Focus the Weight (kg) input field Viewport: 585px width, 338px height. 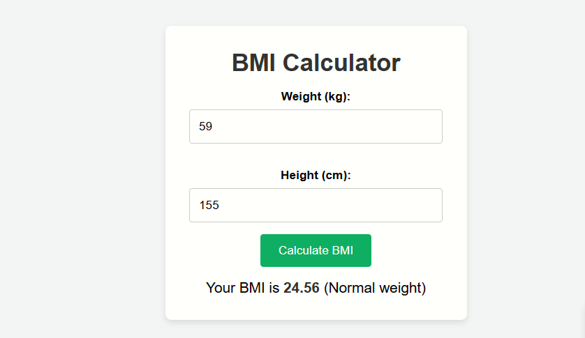coord(316,127)
